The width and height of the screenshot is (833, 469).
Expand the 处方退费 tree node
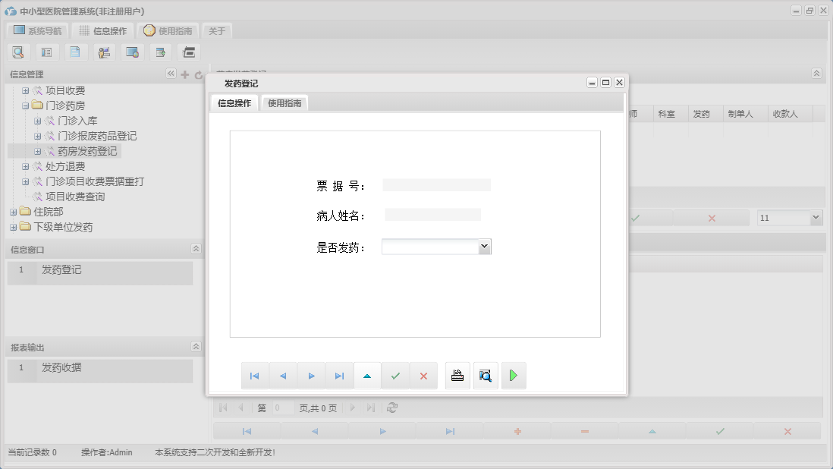pyautogui.click(x=26, y=166)
